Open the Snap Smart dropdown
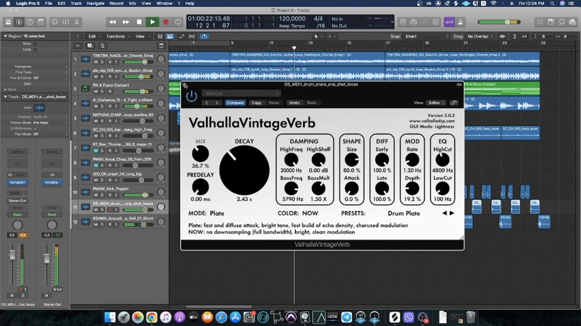 427,36
